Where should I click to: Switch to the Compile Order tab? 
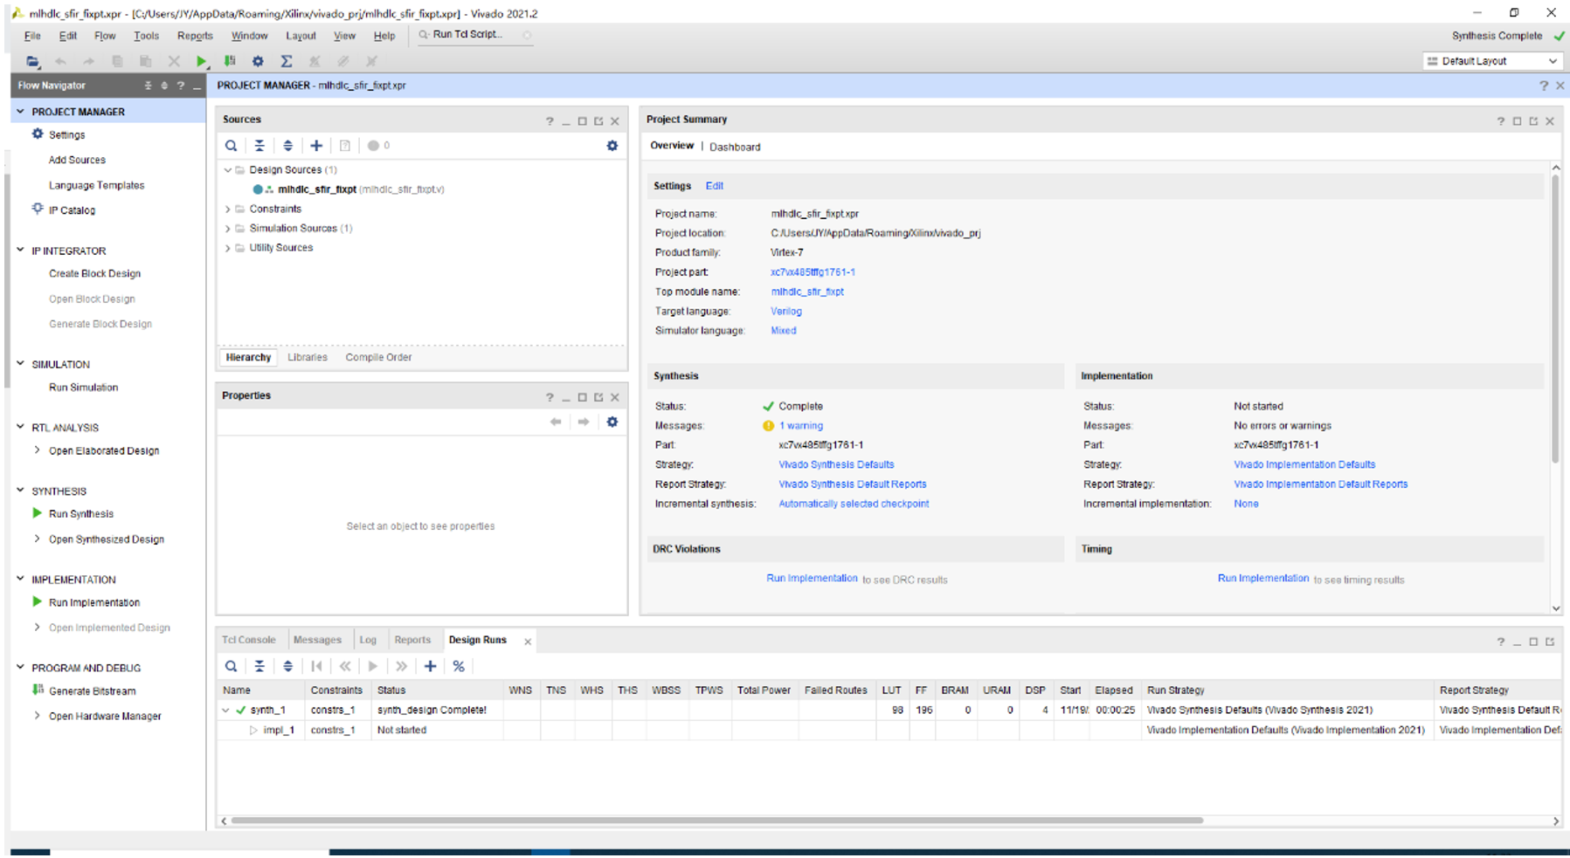[x=378, y=357]
